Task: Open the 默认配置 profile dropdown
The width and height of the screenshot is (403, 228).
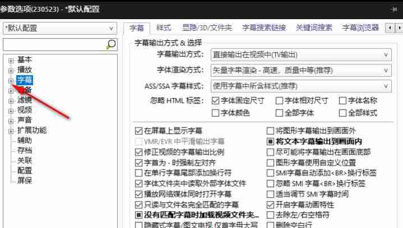Action: (60, 28)
